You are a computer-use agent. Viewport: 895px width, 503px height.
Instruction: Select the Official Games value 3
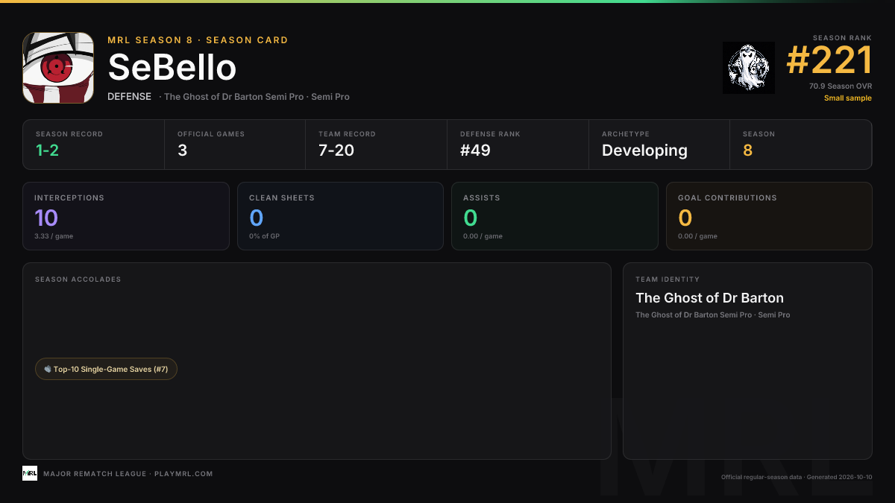(183, 151)
